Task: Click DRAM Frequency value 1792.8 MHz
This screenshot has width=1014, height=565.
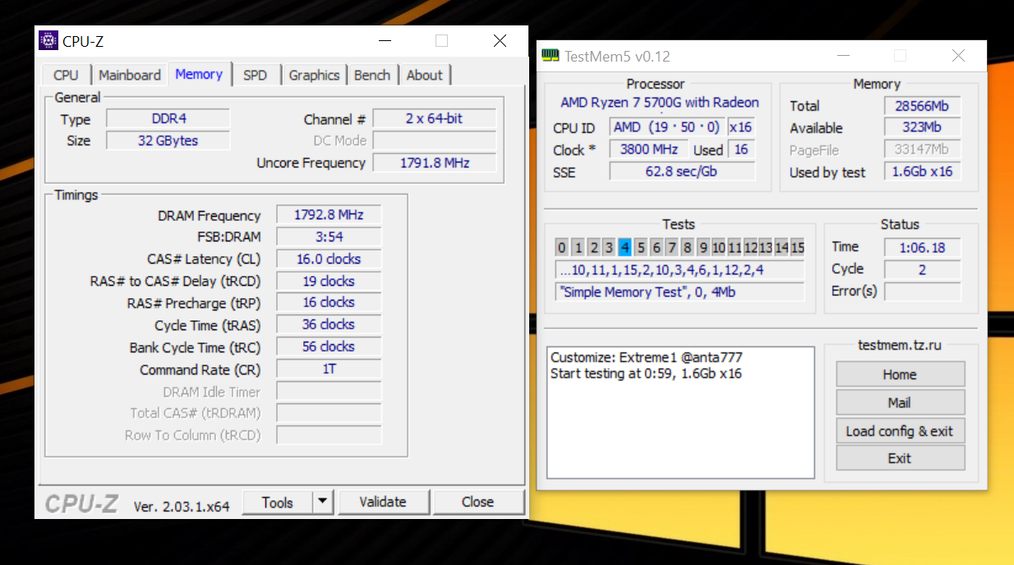Action: click(x=329, y=215)
